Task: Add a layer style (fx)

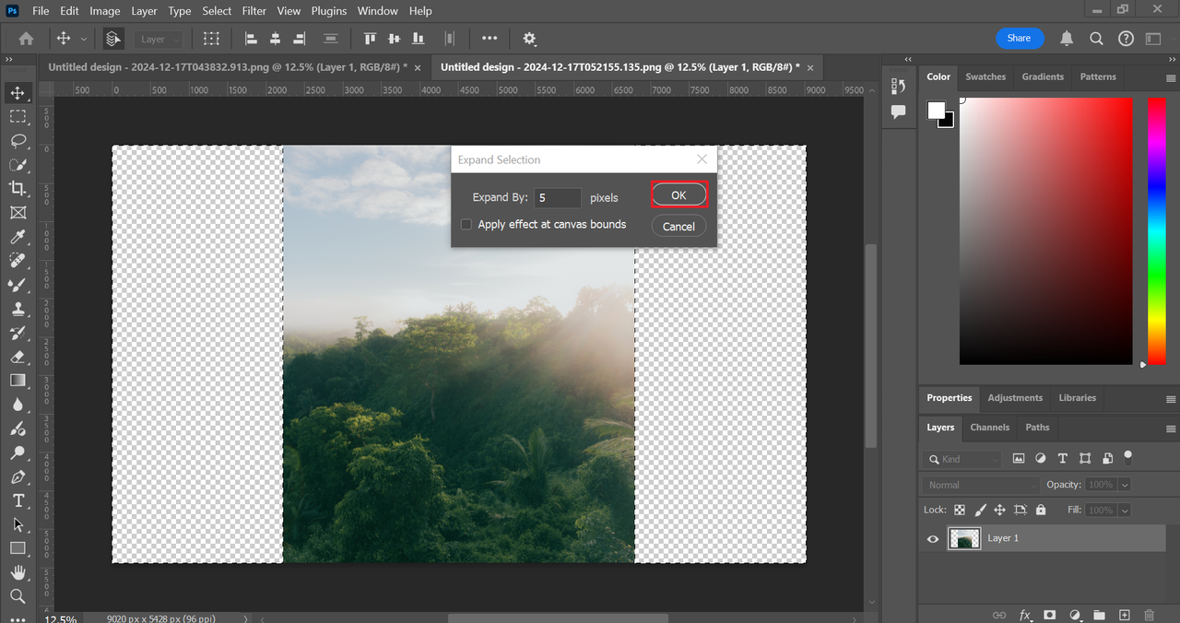Action: tap(1024, 615)
